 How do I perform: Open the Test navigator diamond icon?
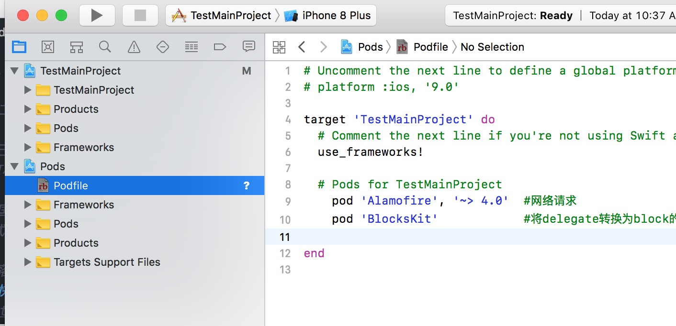(163, 47)
